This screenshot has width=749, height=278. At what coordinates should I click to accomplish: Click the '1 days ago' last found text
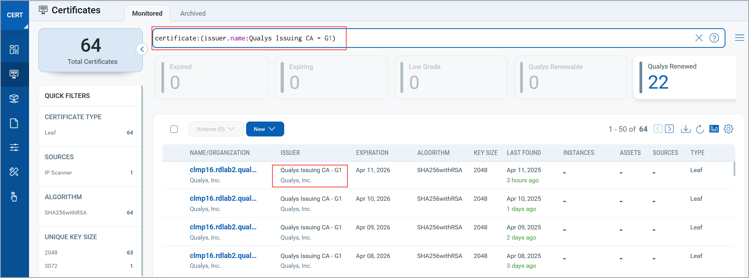click(521, 209)
